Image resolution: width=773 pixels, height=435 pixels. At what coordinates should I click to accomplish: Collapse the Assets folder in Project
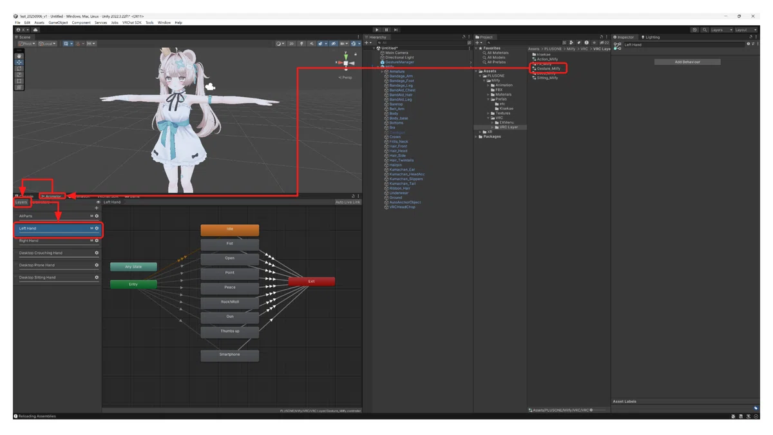(x=477, y=71)
